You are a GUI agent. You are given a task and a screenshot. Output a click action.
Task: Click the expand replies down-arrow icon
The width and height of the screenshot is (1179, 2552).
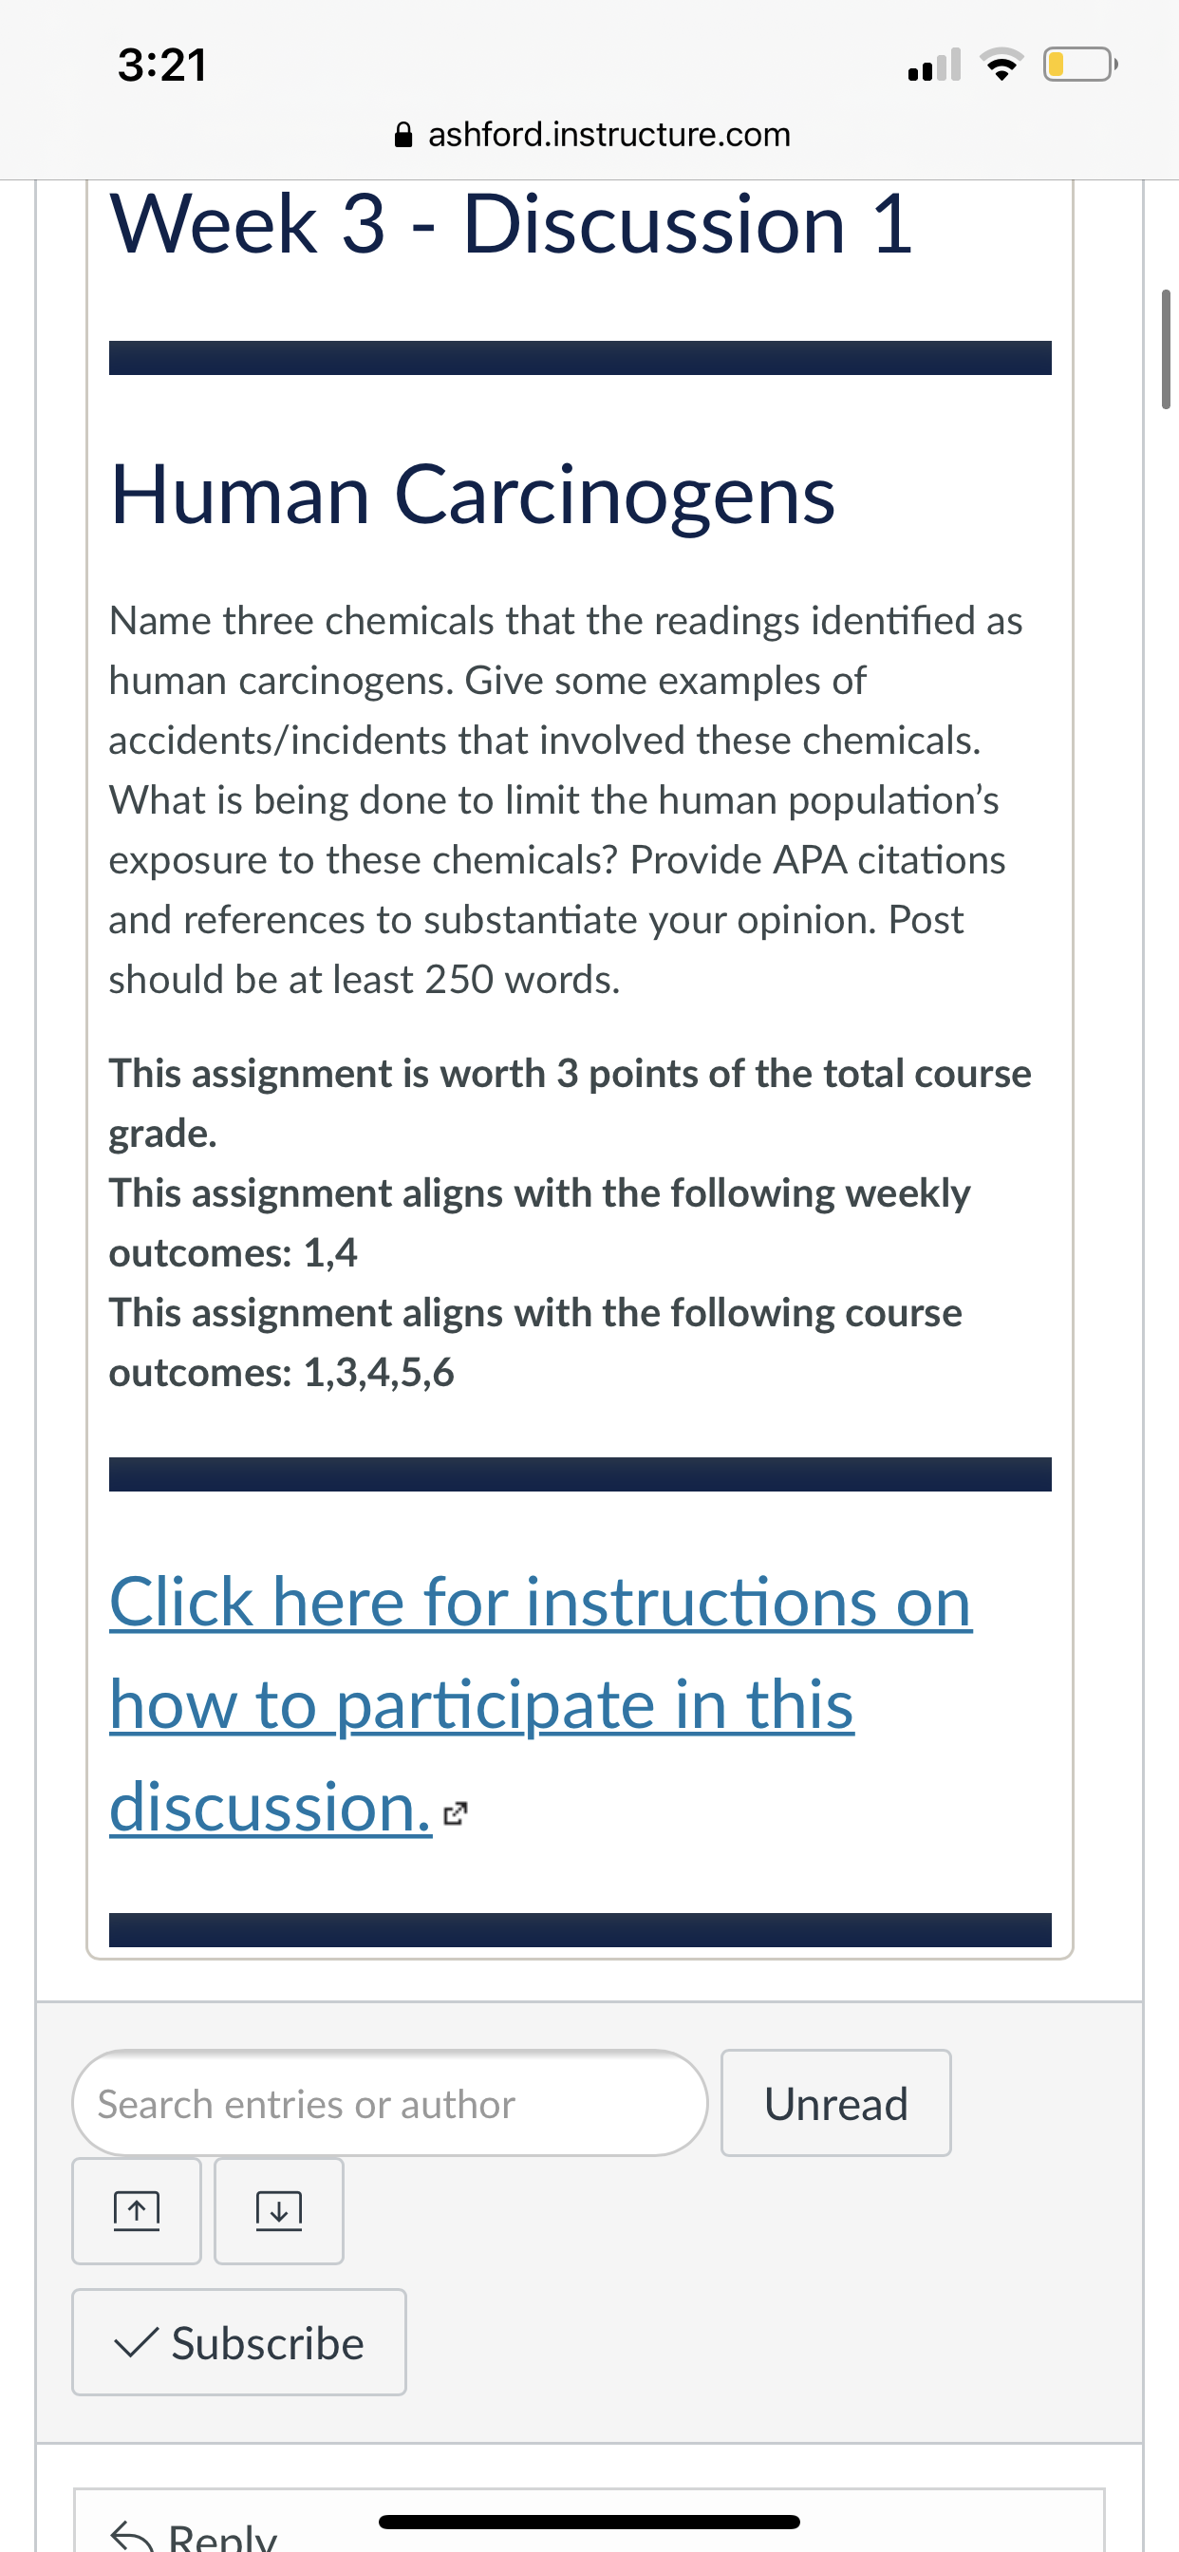point(278,2211)
